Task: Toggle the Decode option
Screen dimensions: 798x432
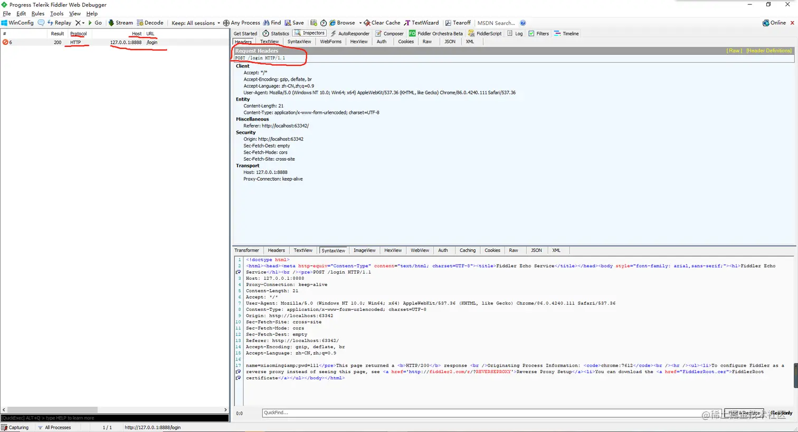Action: coord(150,23)
